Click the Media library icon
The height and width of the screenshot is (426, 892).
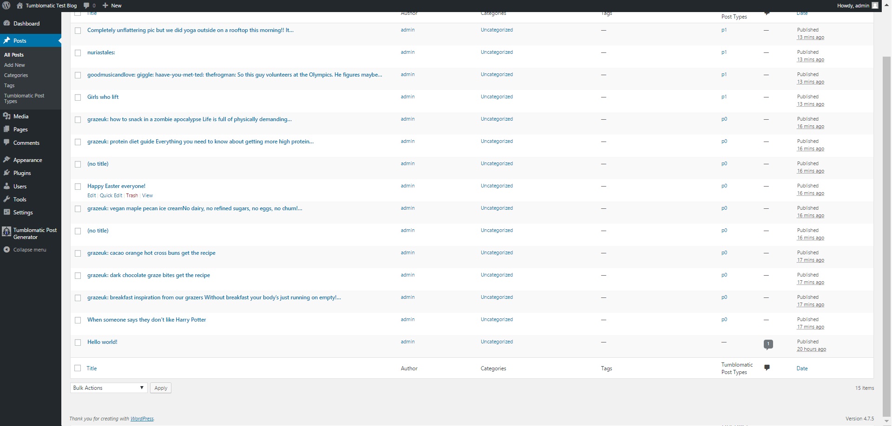[x=7, y=116]
